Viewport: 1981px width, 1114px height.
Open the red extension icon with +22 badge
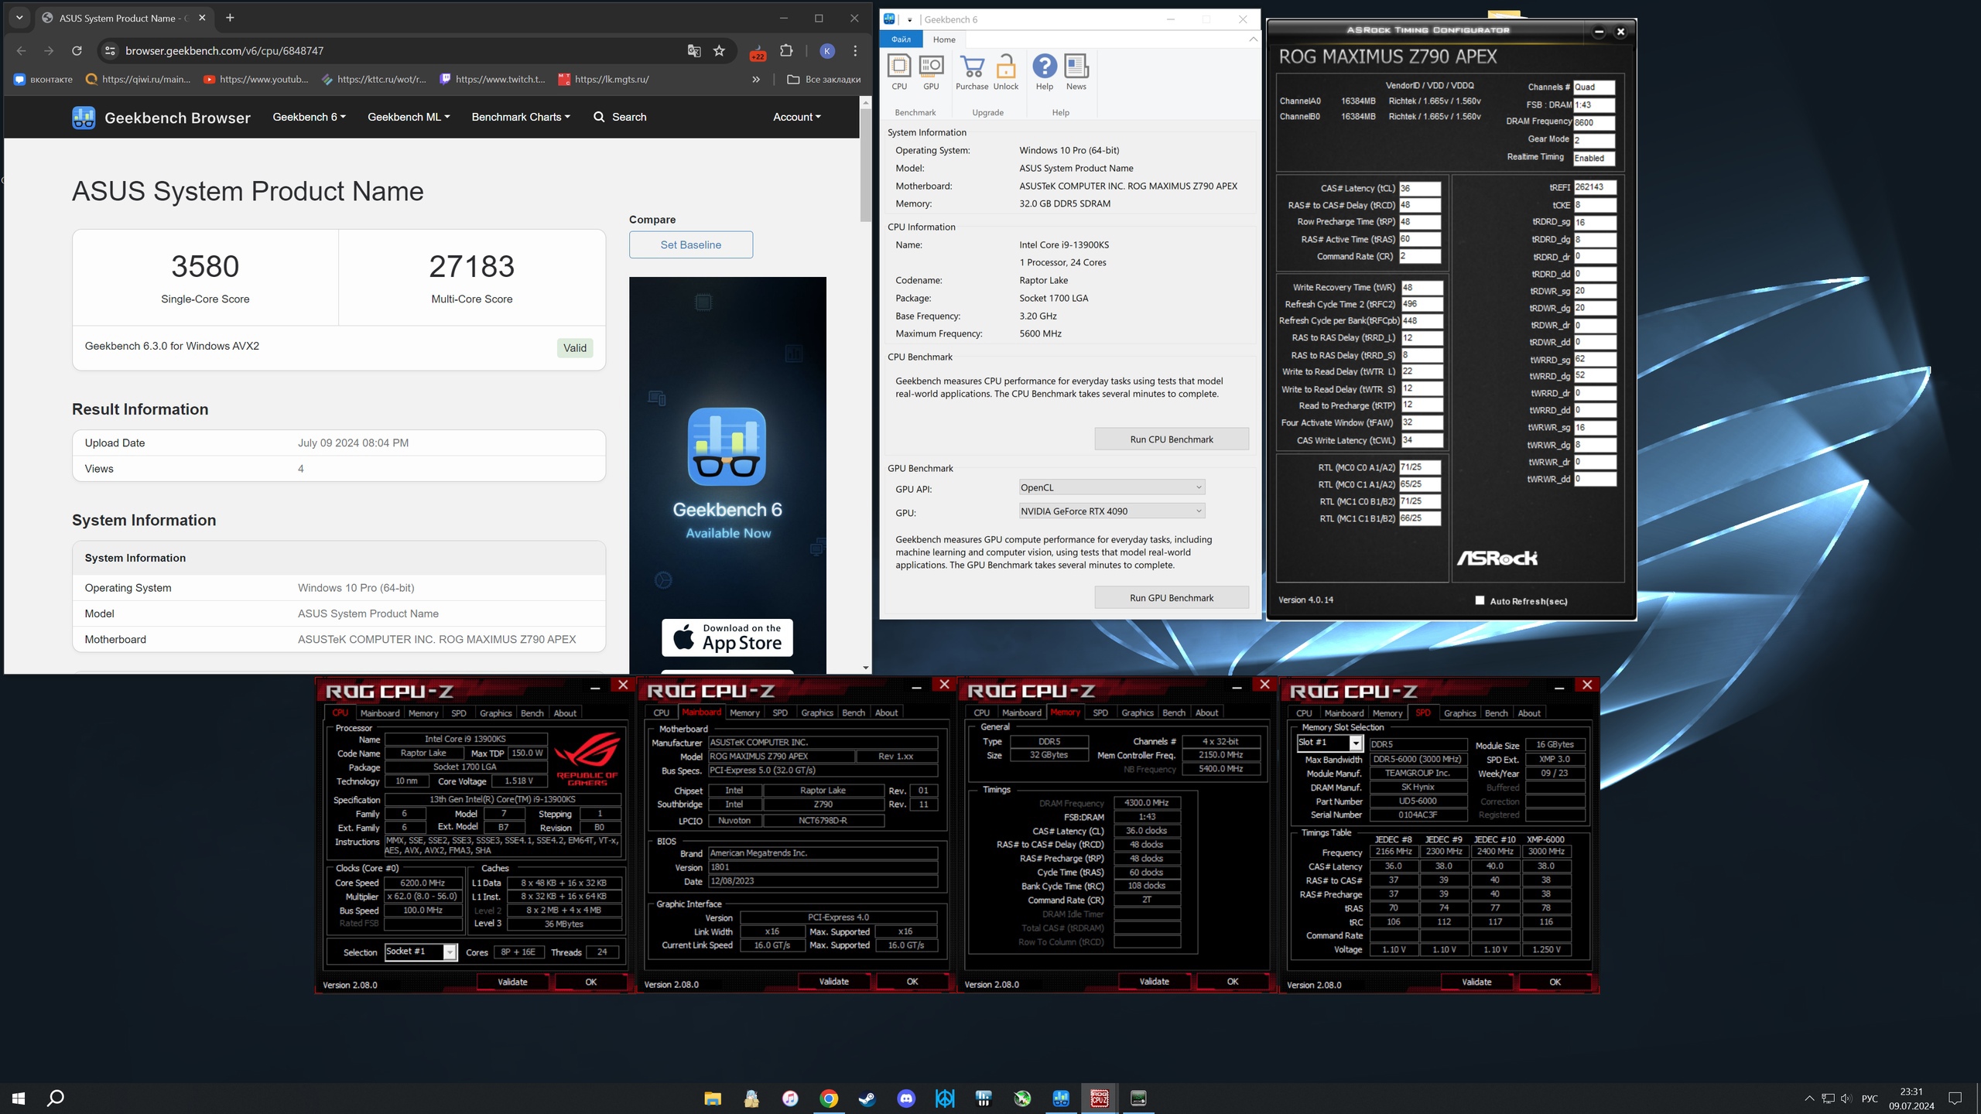(x=757, y=51)
